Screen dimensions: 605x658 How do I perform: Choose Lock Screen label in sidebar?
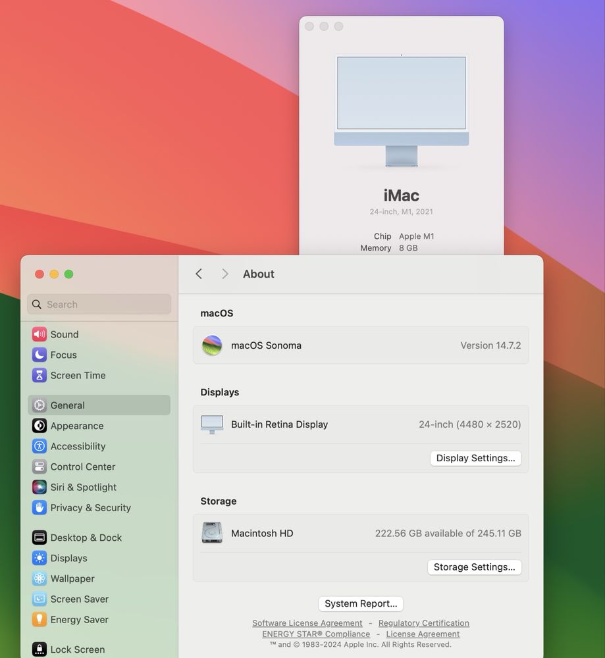point(78,649)
